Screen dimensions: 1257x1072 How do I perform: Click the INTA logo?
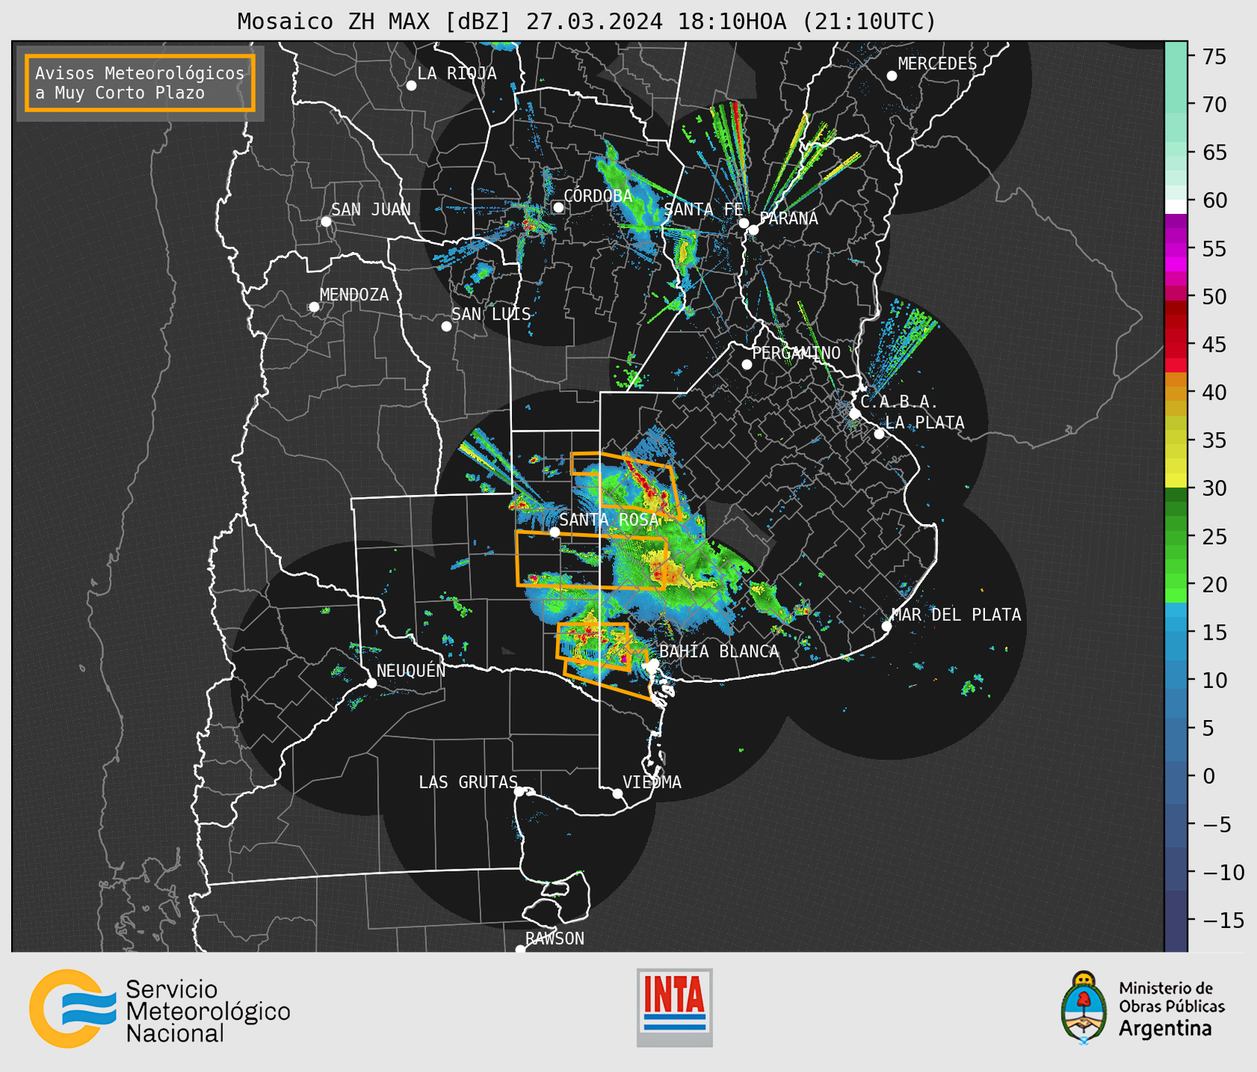674,1007
